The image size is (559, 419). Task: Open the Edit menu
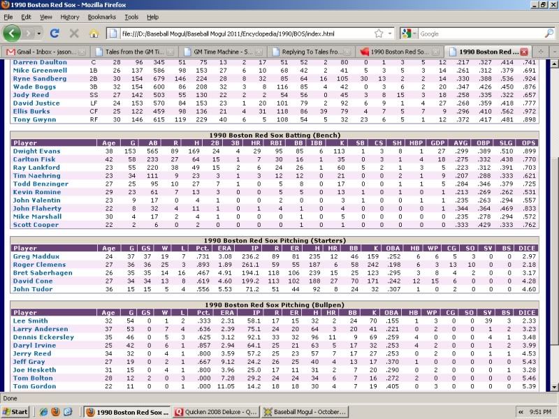tap(26, 17)
